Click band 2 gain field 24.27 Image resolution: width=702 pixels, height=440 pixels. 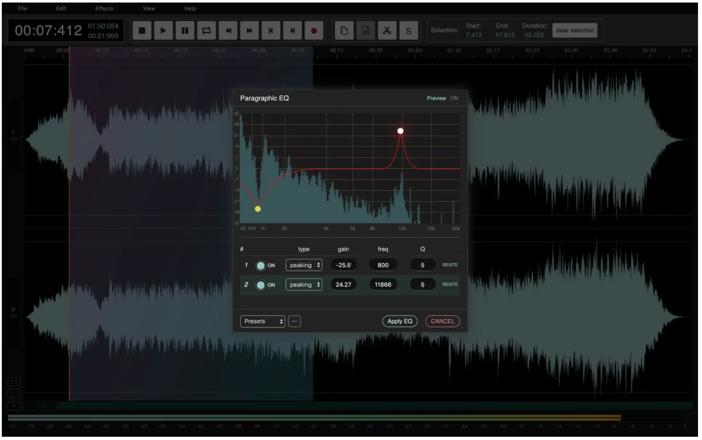pos(343,285)
